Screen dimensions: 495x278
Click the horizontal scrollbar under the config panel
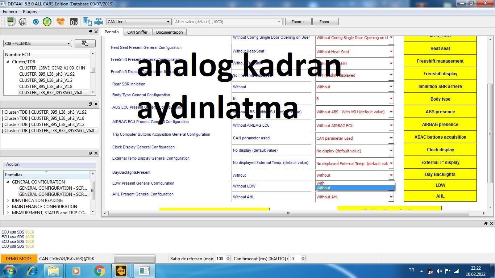coord(288,213)
